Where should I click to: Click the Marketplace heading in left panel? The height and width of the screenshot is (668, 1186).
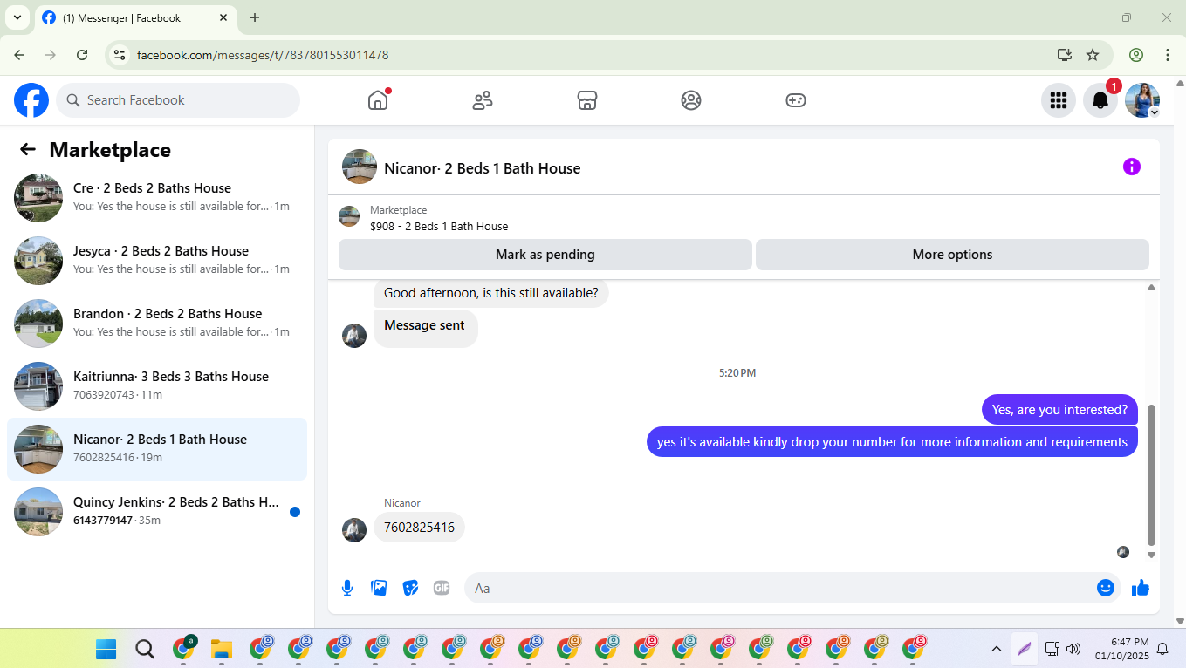(x=110, y=150)
